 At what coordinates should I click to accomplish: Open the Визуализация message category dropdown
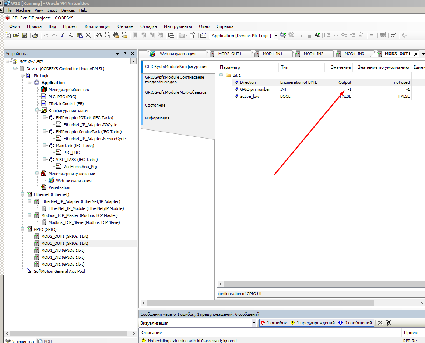(254, 323)
